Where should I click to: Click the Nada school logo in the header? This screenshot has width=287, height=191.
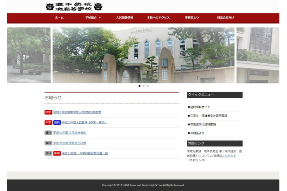click(x=74, y=7)
